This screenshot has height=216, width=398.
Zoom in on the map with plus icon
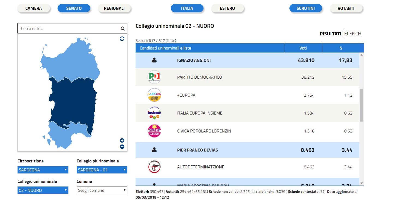[x=122, y=141]
